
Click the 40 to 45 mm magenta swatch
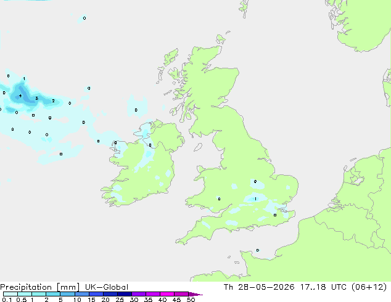[167, 294]
